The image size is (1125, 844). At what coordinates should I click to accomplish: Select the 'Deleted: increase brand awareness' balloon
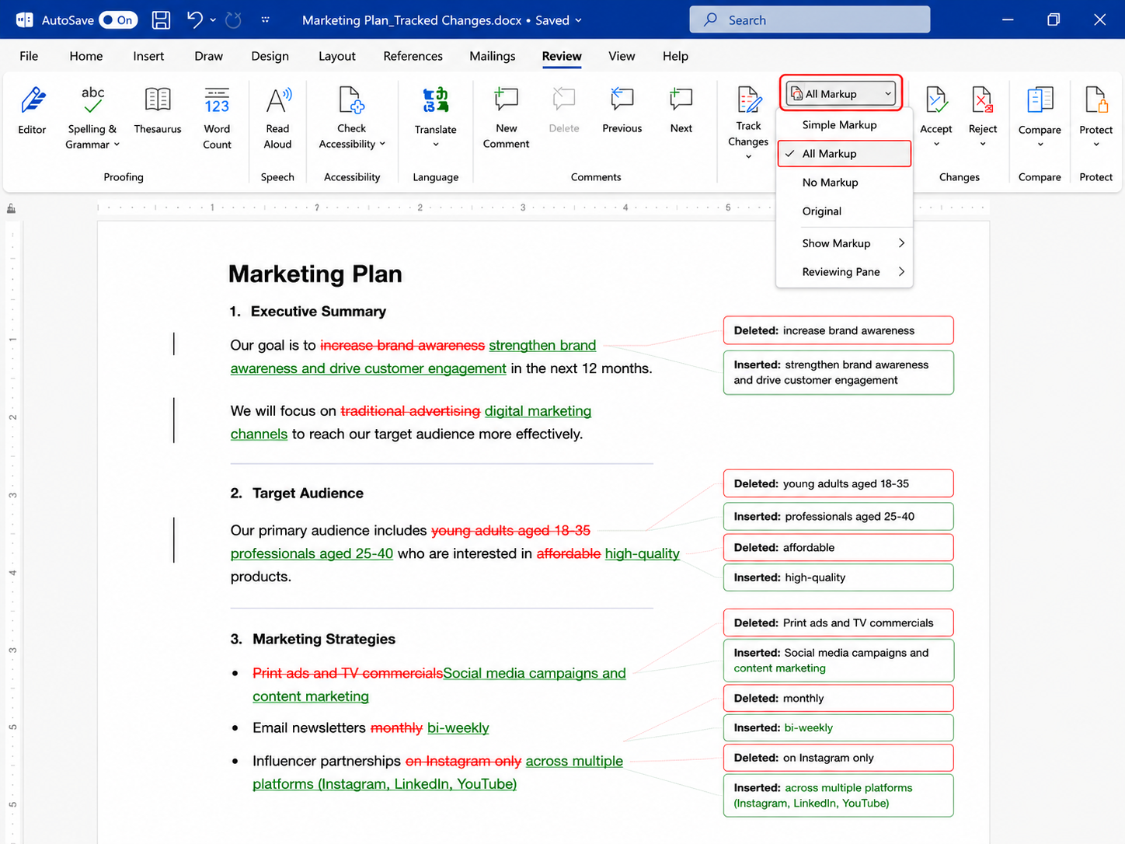click(838, 330)
